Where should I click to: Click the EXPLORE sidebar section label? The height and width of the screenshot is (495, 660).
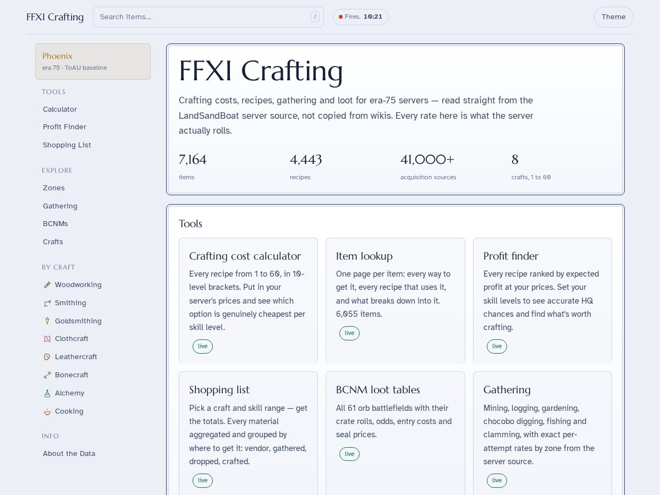point(57,170)
